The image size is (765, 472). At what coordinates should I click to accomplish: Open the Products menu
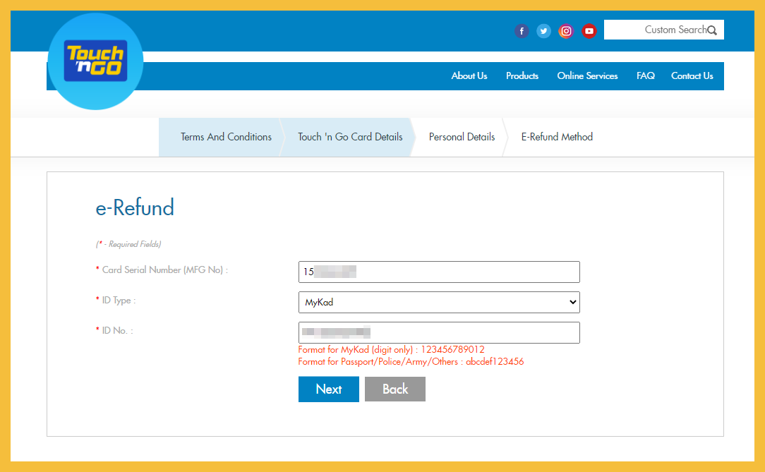tap(522, 76)
